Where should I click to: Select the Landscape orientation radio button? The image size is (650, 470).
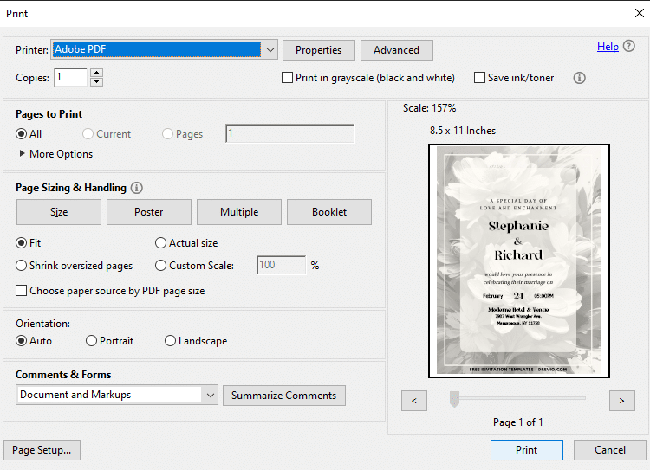click(170, 341)
